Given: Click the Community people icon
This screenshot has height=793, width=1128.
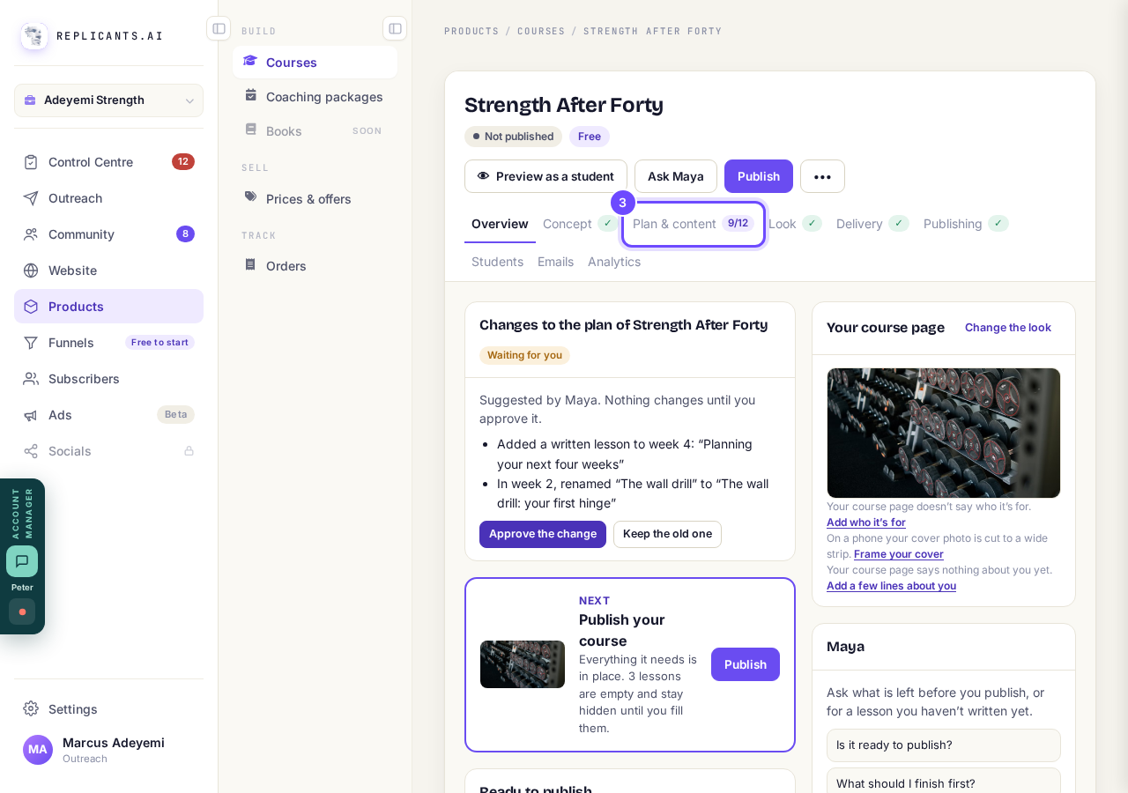Looking at the screenshot, I should [31, 234].
